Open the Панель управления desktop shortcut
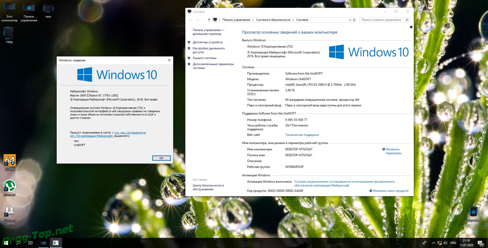The height and width of the screenshot is (248, 488). 29,12
